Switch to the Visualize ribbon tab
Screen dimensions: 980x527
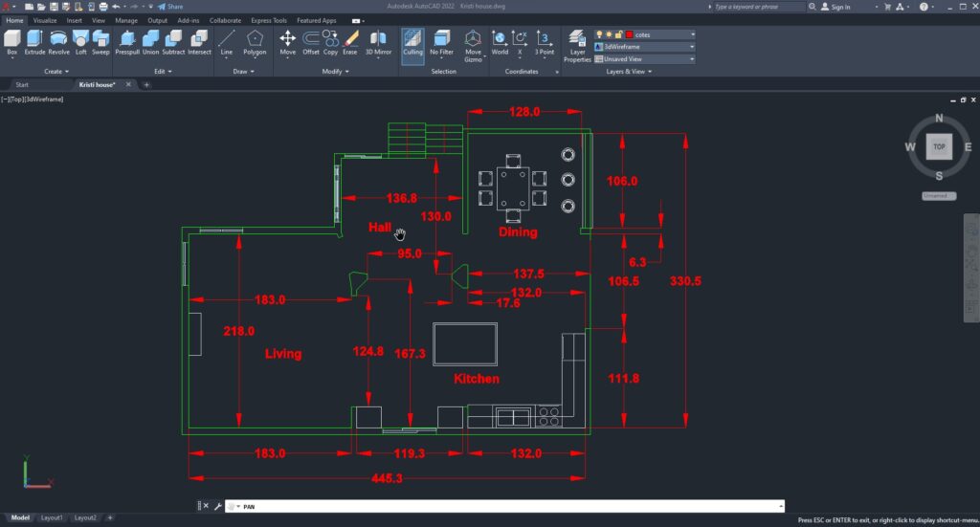click(45, 20)
